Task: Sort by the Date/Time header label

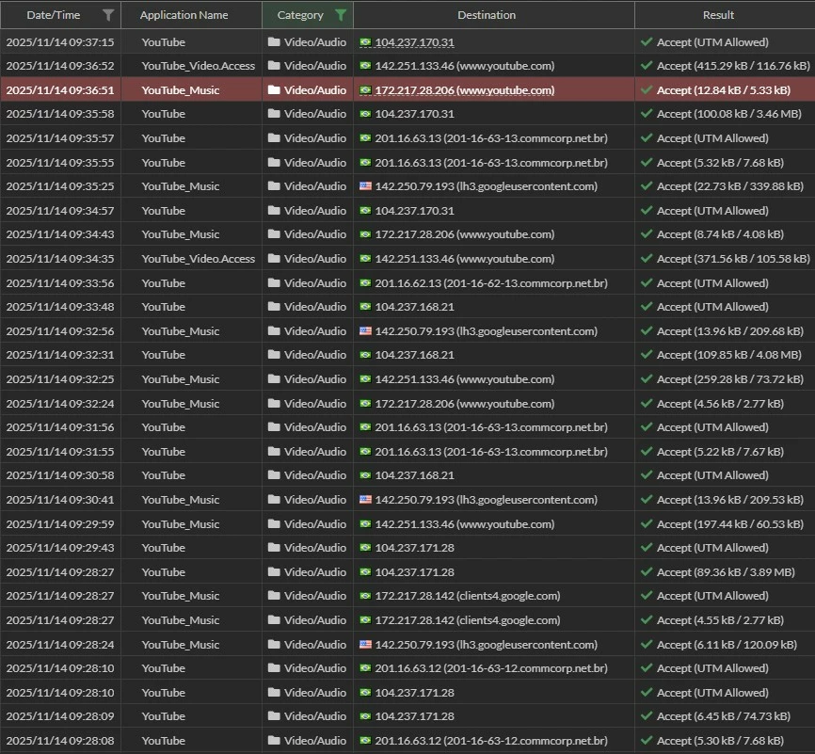Action: click(x=54, y=15)
